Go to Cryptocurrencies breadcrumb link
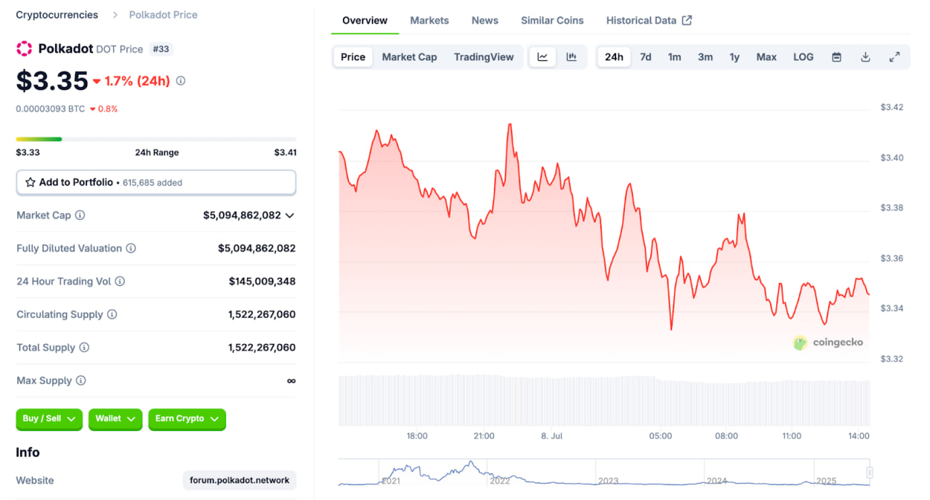The height and width of the screenshot is (500, 930). (x=57, y=15)
